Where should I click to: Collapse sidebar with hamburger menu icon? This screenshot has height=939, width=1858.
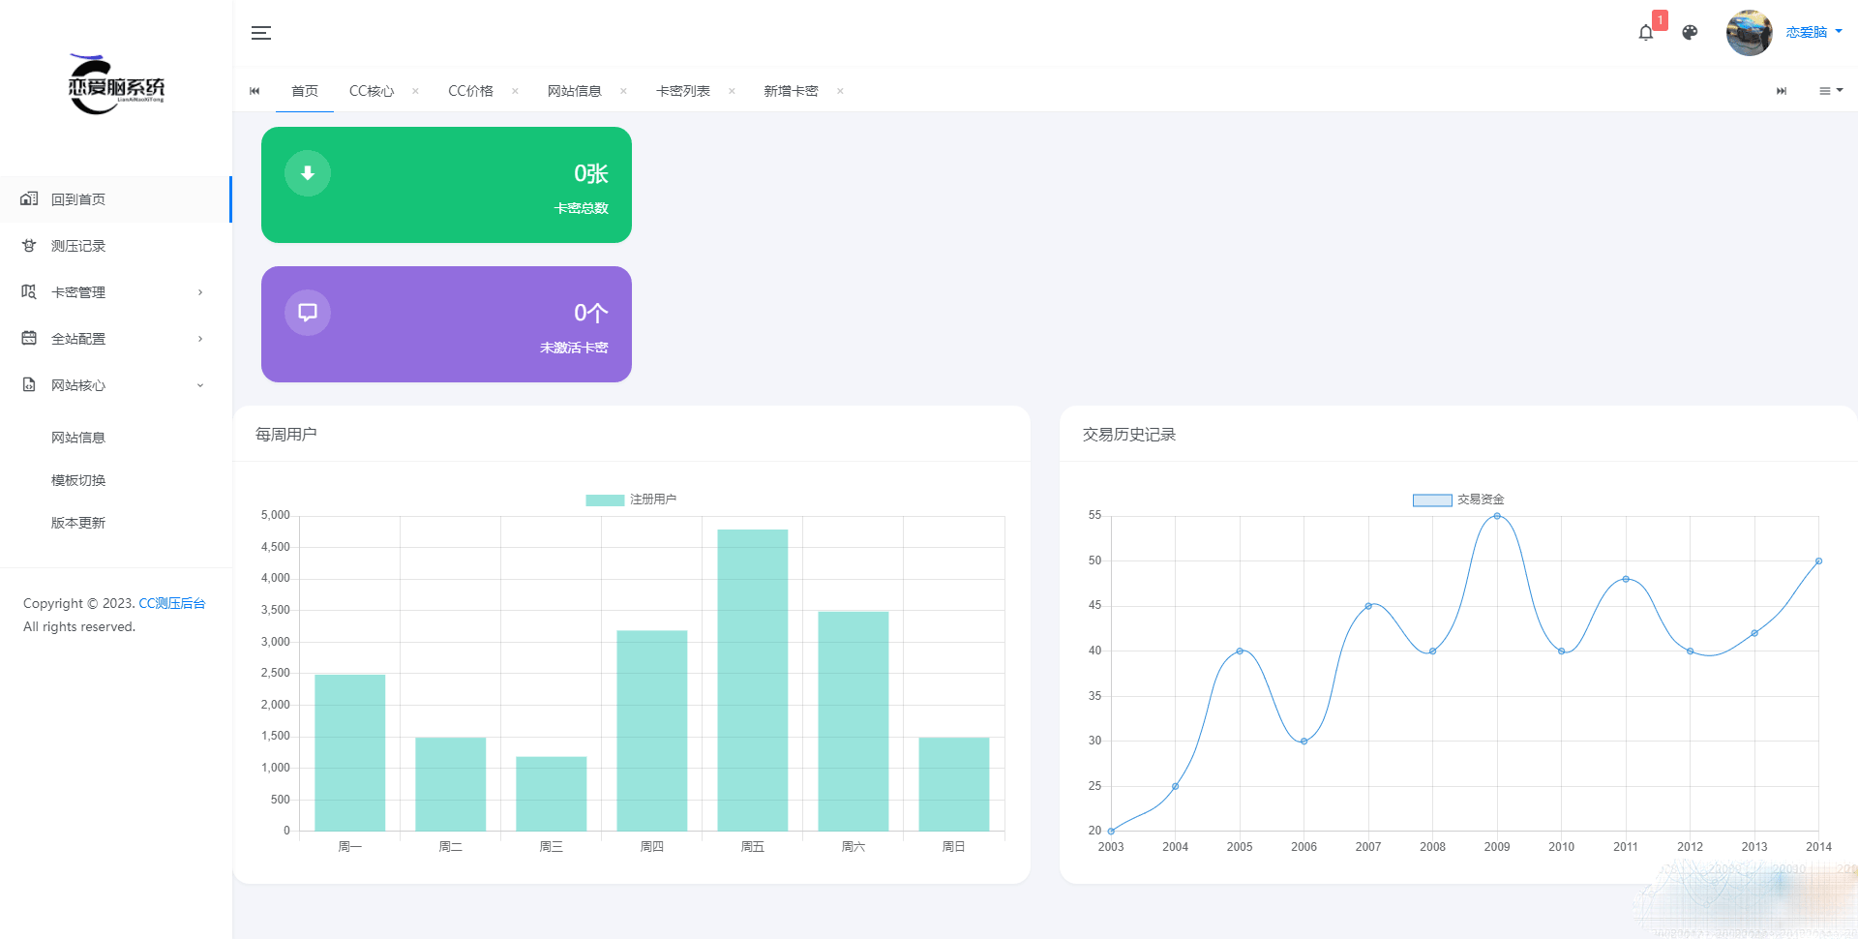pyautogui.click(x=261, y=33)
